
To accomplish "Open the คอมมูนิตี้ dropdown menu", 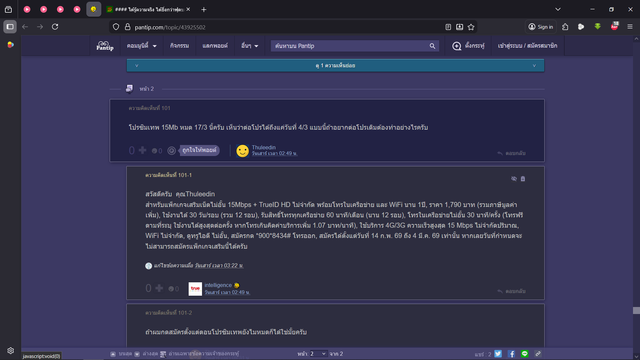I will 141,46.
